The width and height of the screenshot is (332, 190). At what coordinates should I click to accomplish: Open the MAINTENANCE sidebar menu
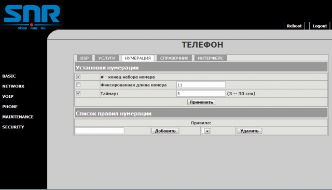point(18,116)
